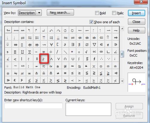Select the empty set symbol
The height and width of the screenshot is (123, 150).
click(x=87, y=45)
